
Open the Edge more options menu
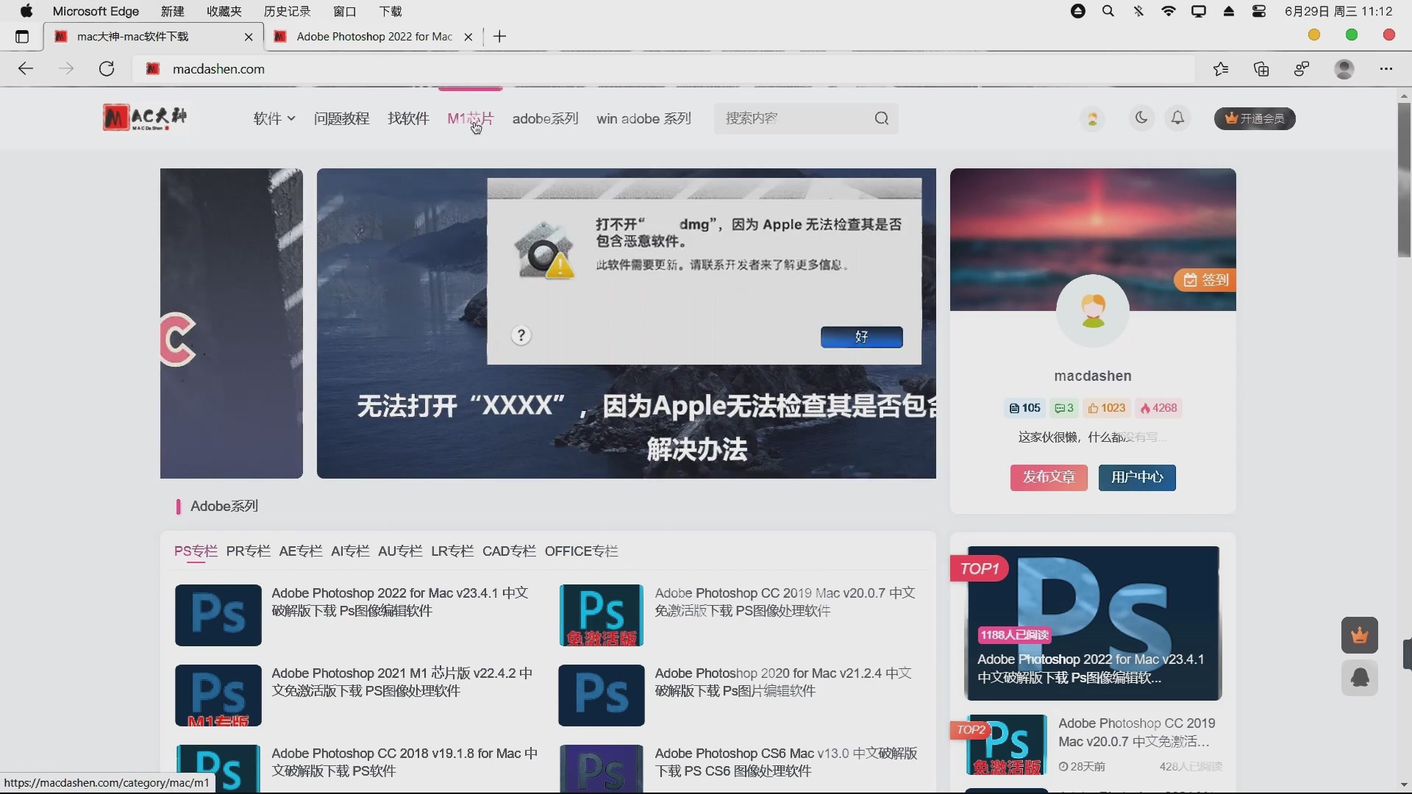point(1387,68)
